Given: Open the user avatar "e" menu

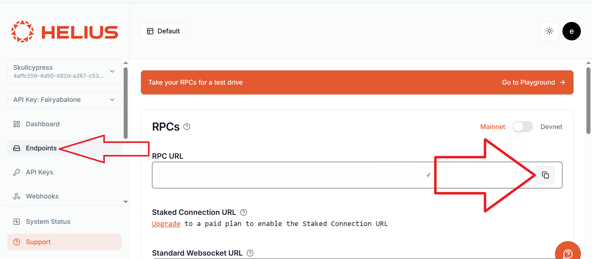Looking at the screenshot, I should 571,31.
